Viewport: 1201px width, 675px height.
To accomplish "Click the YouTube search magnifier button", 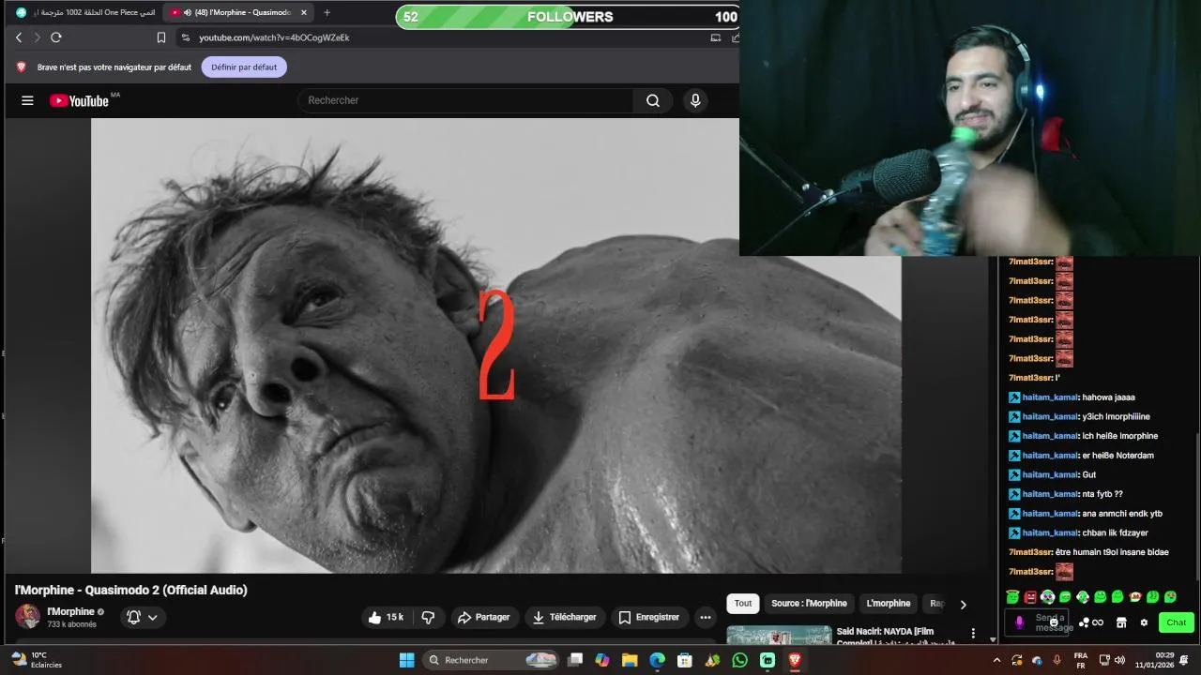I will click(653, 100).
